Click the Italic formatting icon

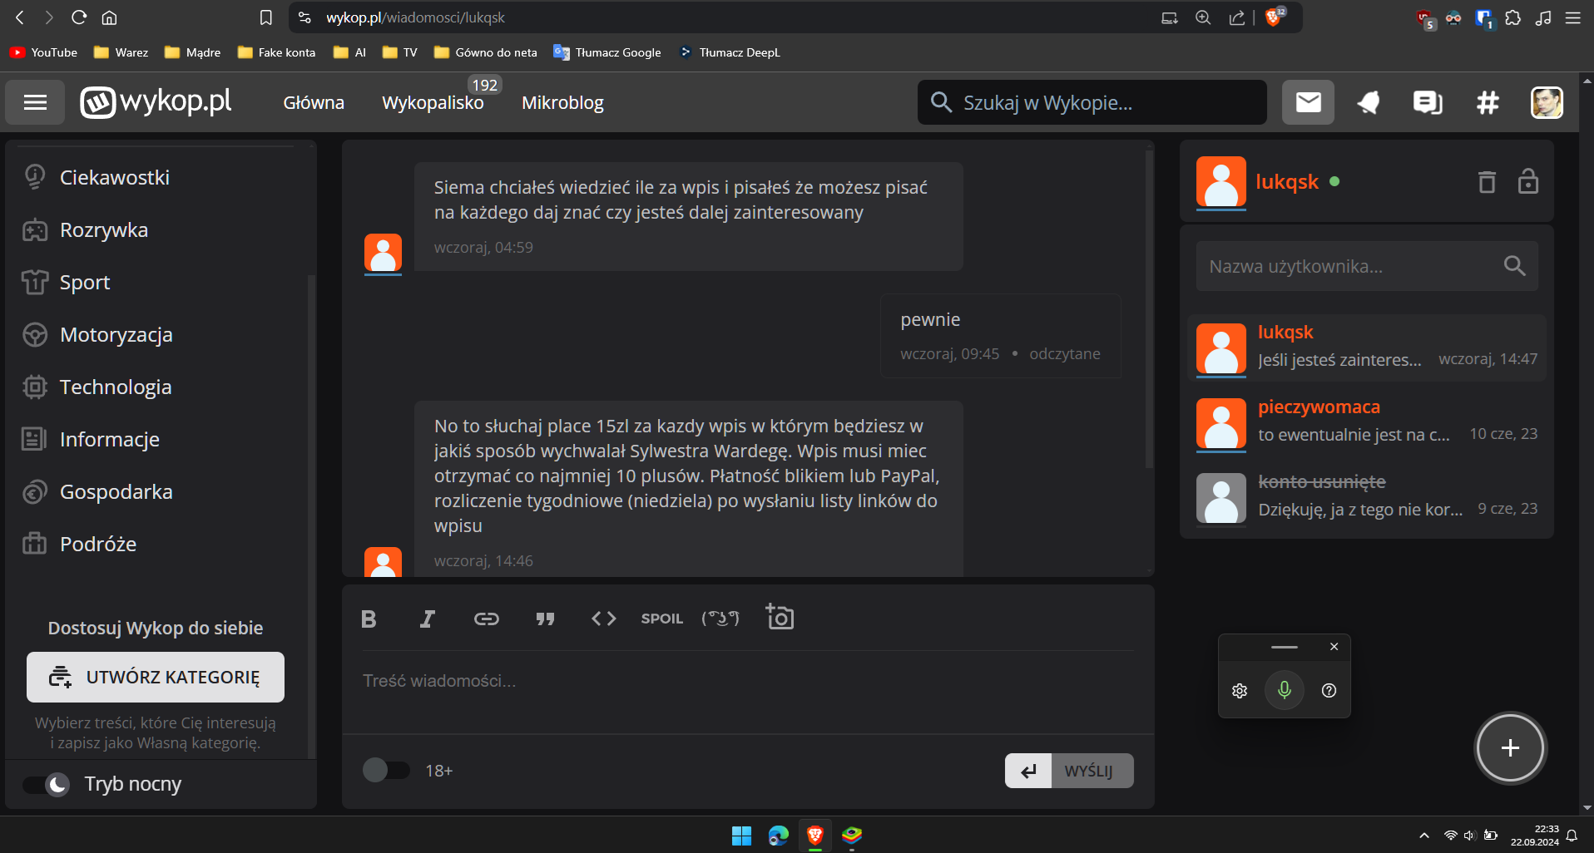[x=427, y=619]
